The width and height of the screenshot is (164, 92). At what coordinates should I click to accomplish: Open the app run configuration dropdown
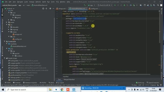[91, 5]
